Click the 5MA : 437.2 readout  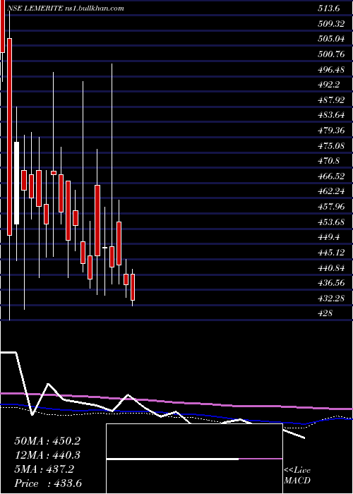pyautogui.click(x=44, y=469)
